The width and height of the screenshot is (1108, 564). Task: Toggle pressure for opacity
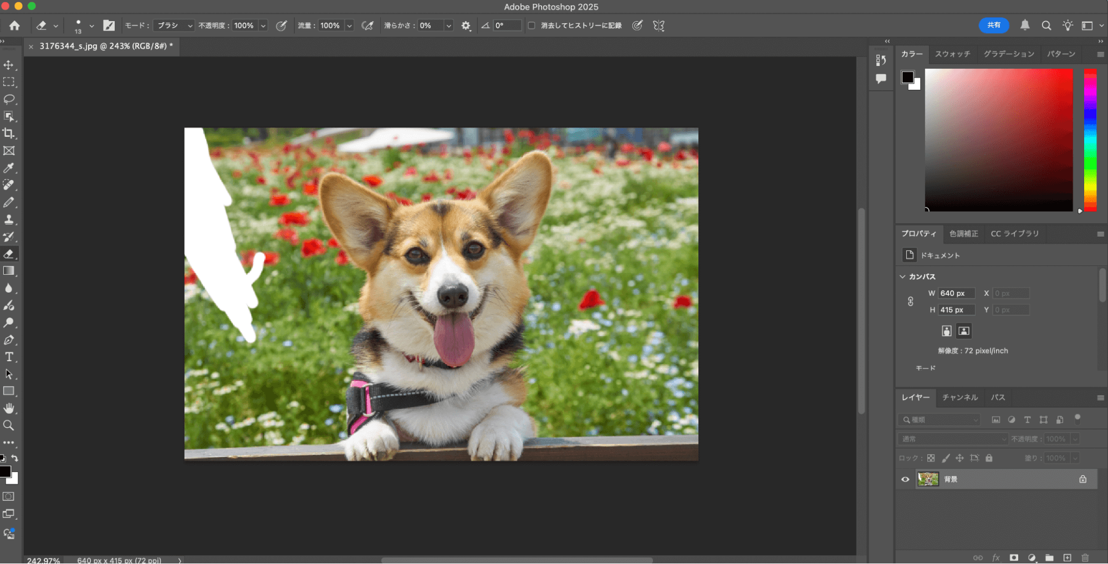[282, 25]
